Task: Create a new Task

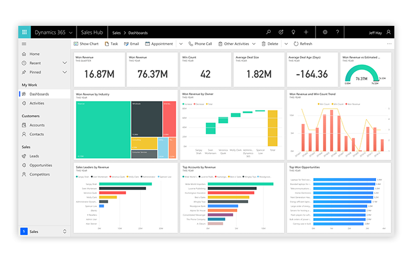Action: (111, 44)
